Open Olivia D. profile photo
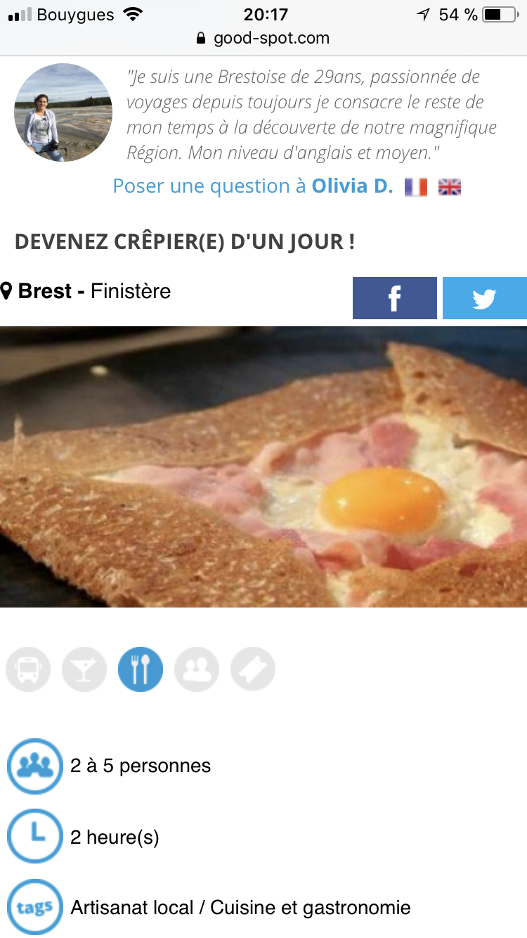This screenshot has width=527, height=938. click(63, 113)
